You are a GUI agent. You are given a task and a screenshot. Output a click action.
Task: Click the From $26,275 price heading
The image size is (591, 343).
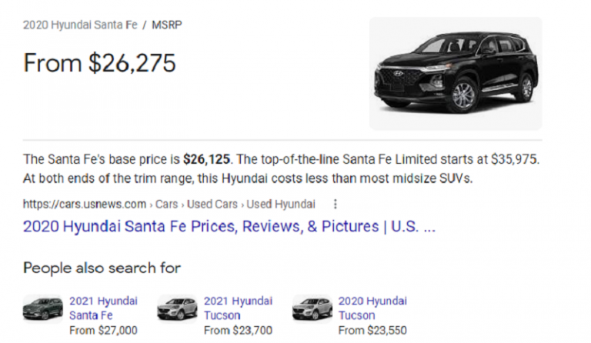coord(99,63)
